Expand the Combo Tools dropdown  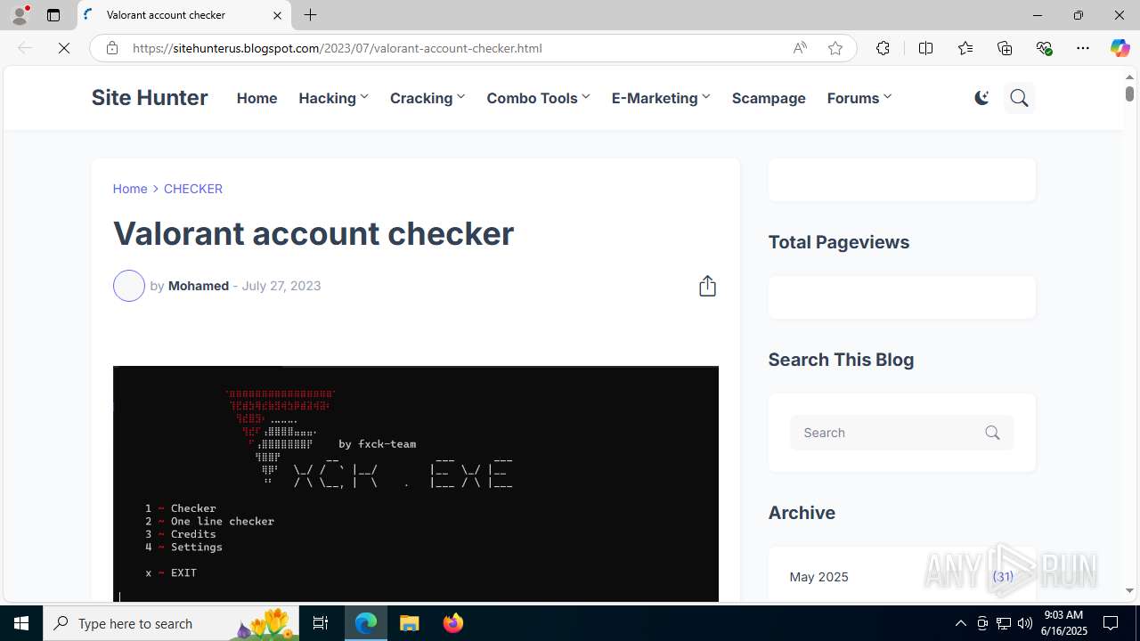[x=538, y=98]
